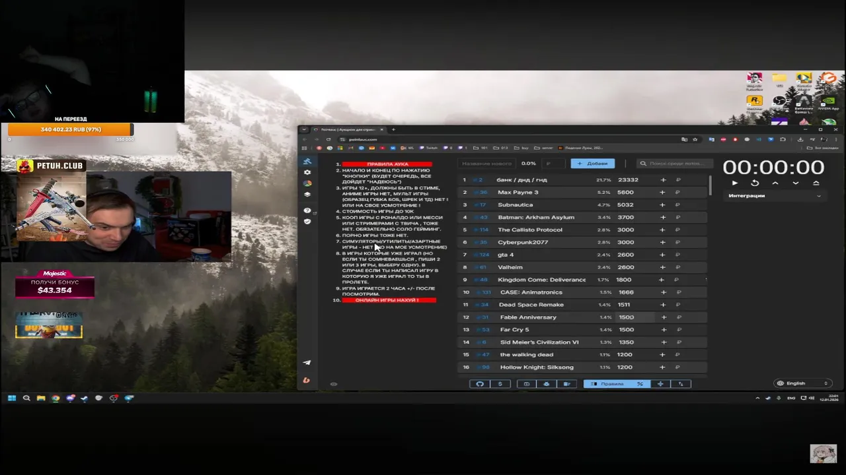Viewport: 846px width, 475px height.
Task: Click plus on Batman: Arkham Asylum row
Action: tap(663, 218)
